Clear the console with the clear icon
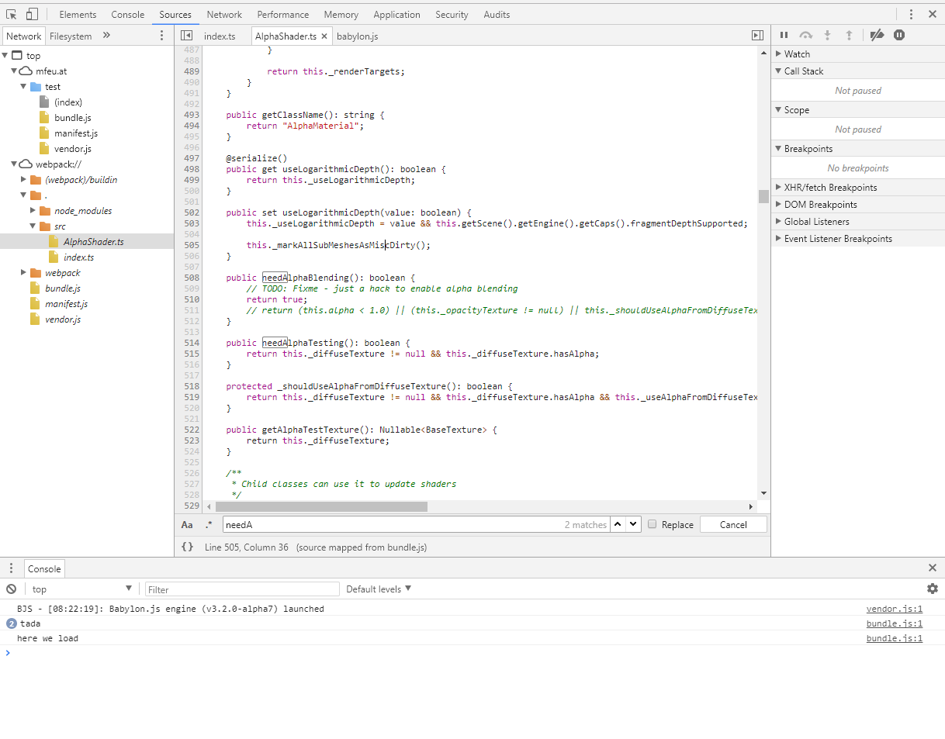Viewport: 945px width, 739px height. (x=11, y=589)
